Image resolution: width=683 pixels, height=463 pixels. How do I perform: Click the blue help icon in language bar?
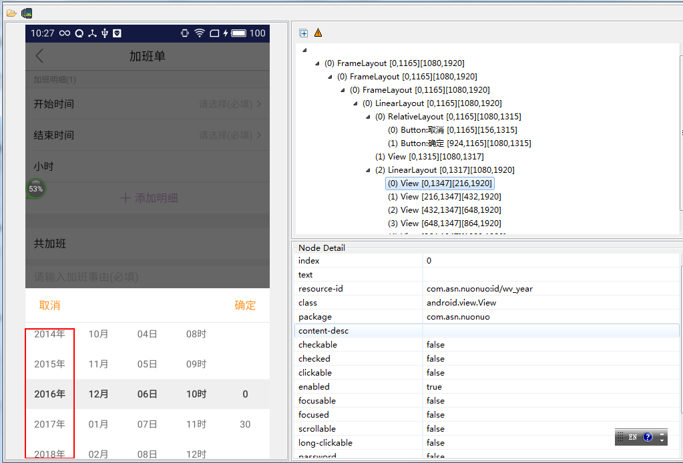(648, 437)
